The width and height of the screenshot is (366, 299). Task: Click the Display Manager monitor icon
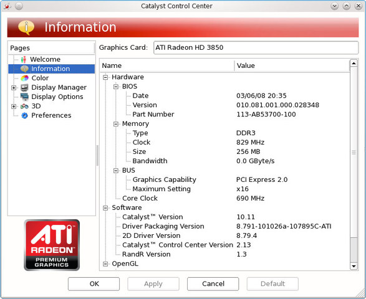coord(24,87)
